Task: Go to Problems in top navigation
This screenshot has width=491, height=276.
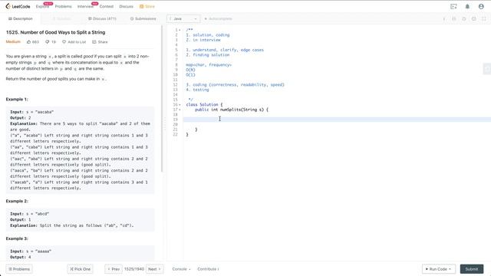Action: click(x=63, y=6)
